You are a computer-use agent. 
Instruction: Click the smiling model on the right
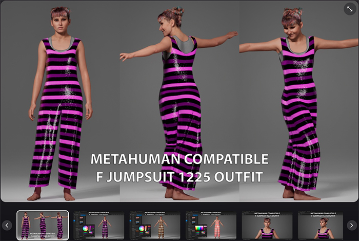[296, 103]
